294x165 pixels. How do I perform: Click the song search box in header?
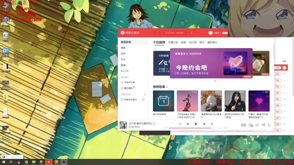pyautogui.click(x=176, y=33)
